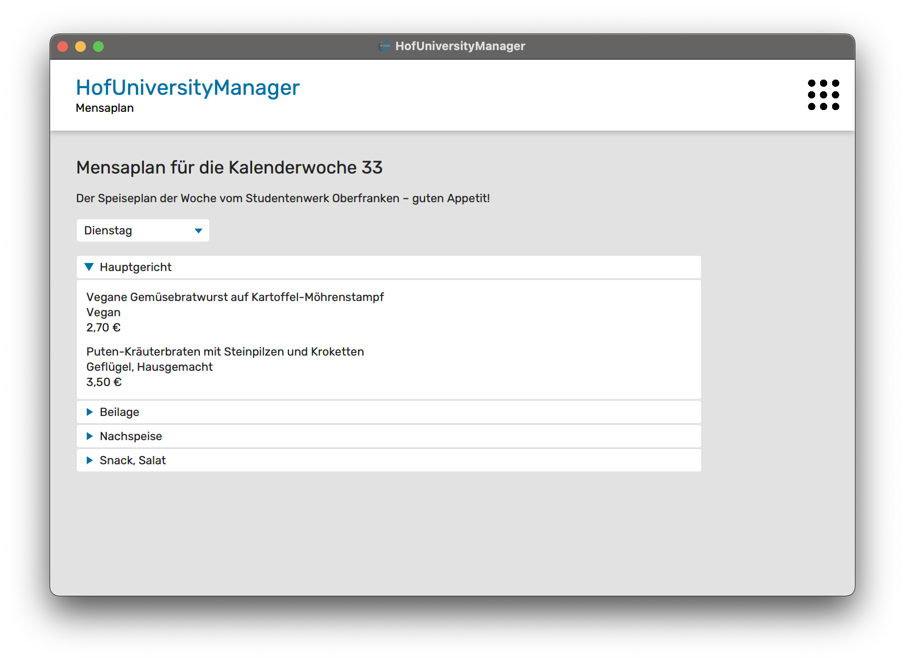905x662 pixels.
Task: Select the Vegane Gemüsebratwurst dish text
Action: [x=235, y=297]
